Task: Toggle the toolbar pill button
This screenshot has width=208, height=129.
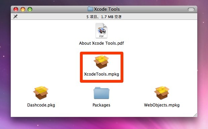Action: (191, 9)
